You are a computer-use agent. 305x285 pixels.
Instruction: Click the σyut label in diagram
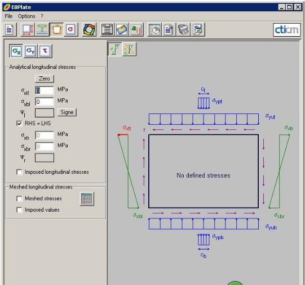[270, 116]
